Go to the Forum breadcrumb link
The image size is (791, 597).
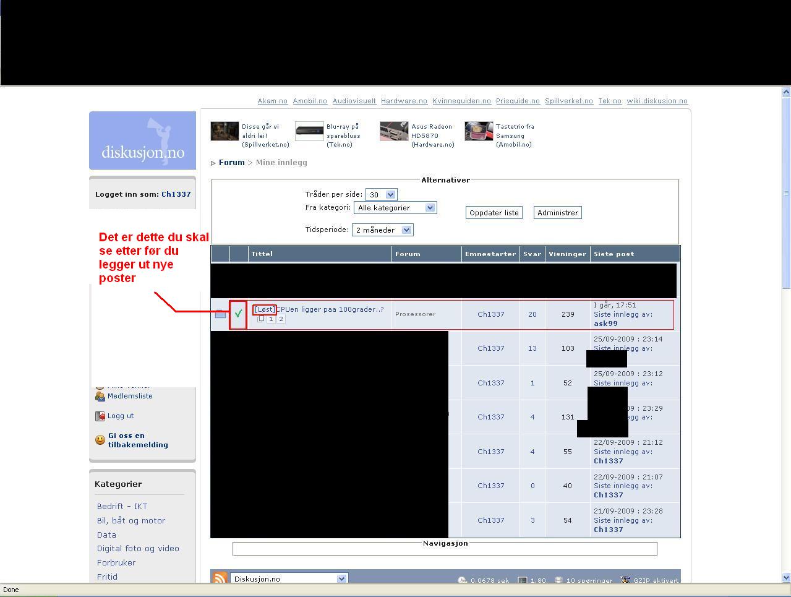[x=232, y=163]
